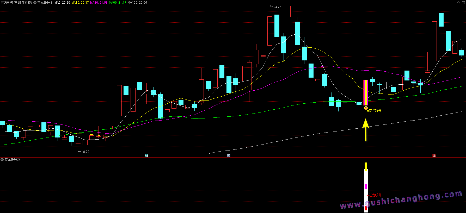Click the 18.29 low price label
The image size is (466, 213).
tap(85, 152)
